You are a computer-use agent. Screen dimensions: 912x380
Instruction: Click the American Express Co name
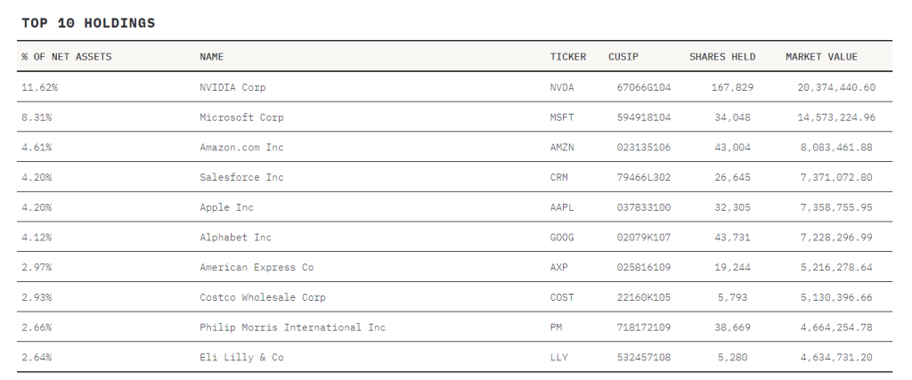tap(256, 267)
